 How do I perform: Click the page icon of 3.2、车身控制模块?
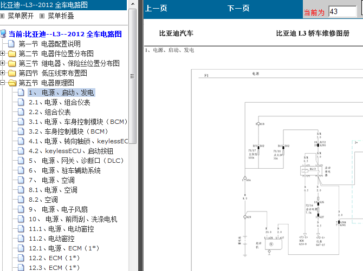coord(21,131)
